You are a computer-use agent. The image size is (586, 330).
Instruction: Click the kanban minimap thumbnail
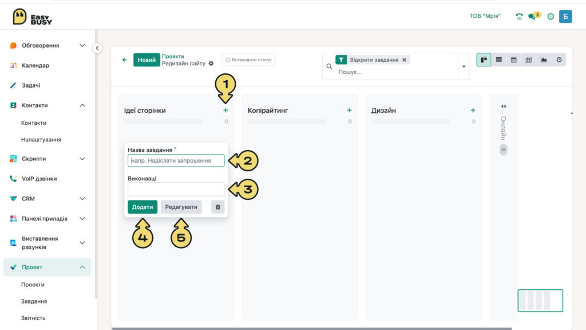click(x=540, y=300)
